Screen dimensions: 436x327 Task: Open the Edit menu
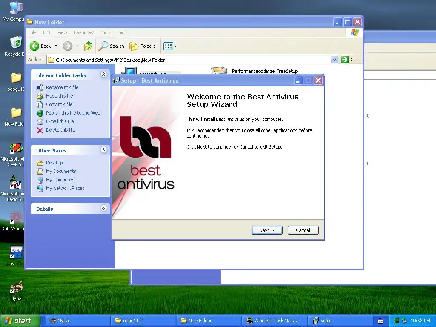[47, 32]
